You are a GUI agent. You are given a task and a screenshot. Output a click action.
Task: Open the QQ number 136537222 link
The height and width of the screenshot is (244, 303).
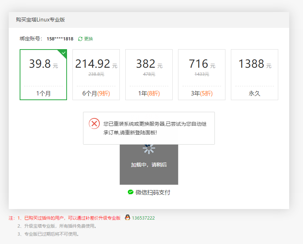point(143,218)
